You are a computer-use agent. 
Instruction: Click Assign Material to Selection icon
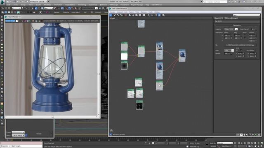click(121, 15)
